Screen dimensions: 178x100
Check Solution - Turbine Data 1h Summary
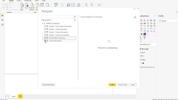[45, 26]
